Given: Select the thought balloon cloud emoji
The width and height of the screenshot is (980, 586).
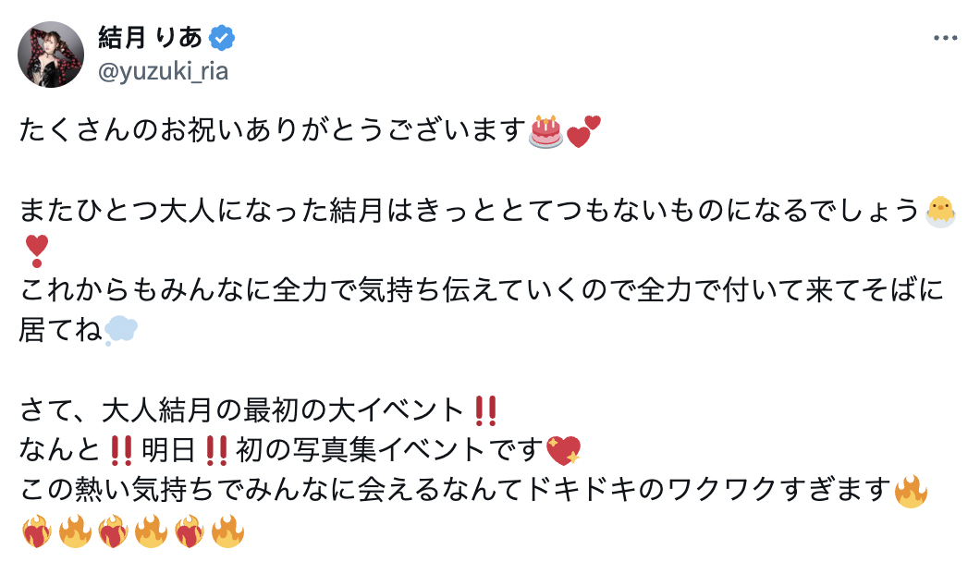Looking at the screenshot, I should coord(121,330).
